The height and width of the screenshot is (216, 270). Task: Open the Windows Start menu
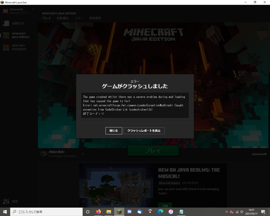5,212
